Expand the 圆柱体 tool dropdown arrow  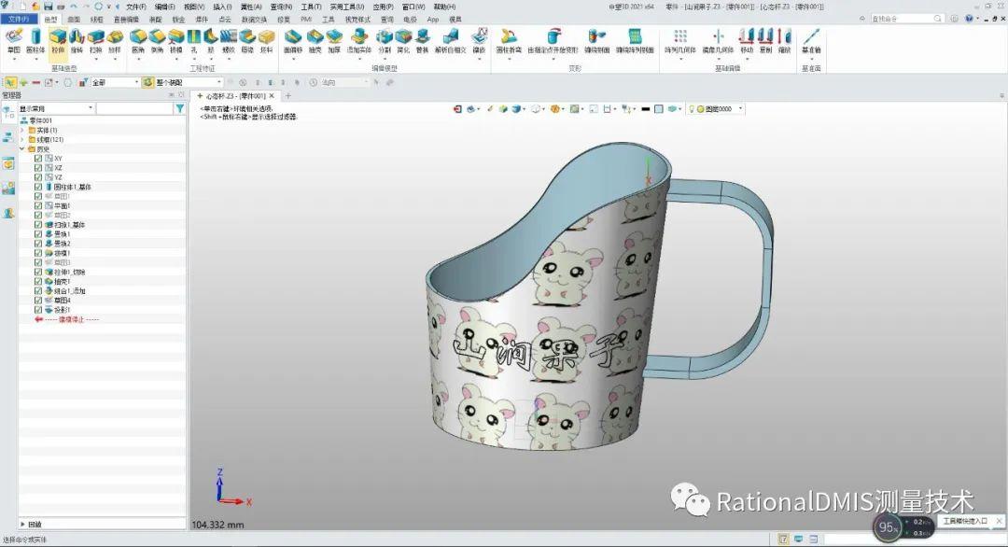(x=35, y=59)
